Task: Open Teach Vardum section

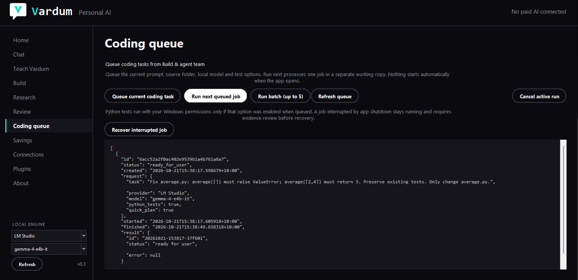Action: [31, 69]
